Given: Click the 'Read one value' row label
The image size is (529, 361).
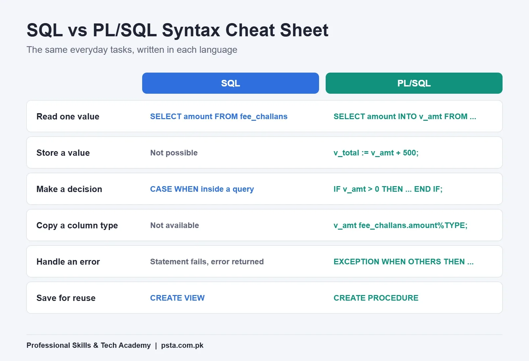Looking at the screenshot, I should pyautogui.click(x=68, y=116).
